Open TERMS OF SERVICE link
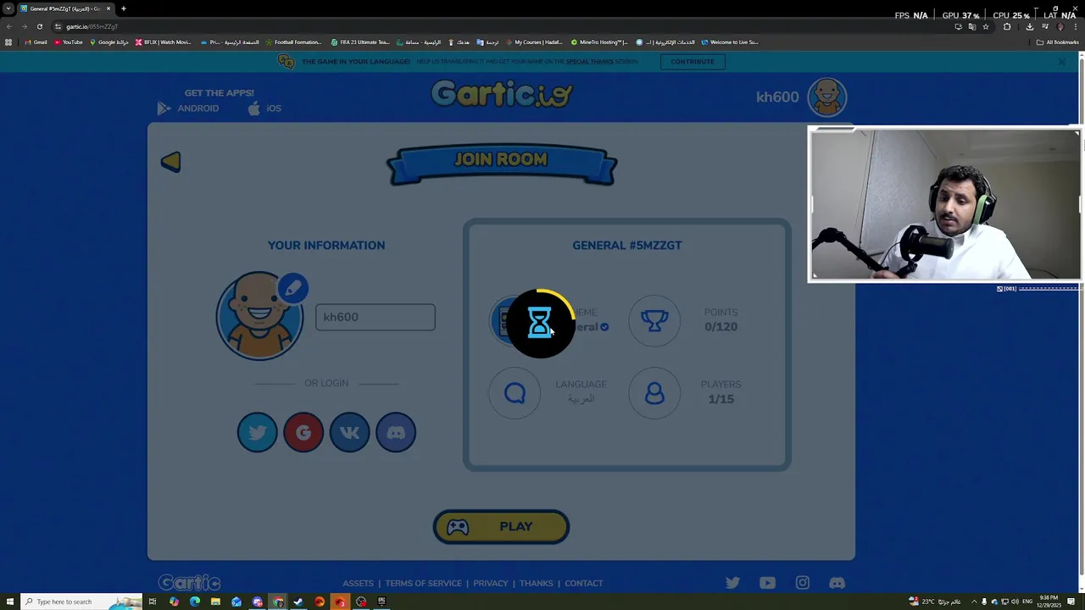This screenshot has height=610, width=1085. (x=423, y=583)
